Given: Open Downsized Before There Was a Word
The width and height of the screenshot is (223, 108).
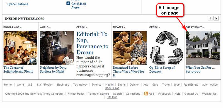Looking at the screenshot, I should click(129, 71).
